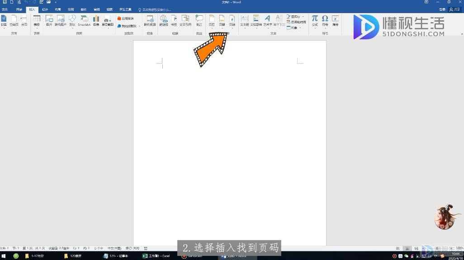Open the File tab

pos(5,9)
